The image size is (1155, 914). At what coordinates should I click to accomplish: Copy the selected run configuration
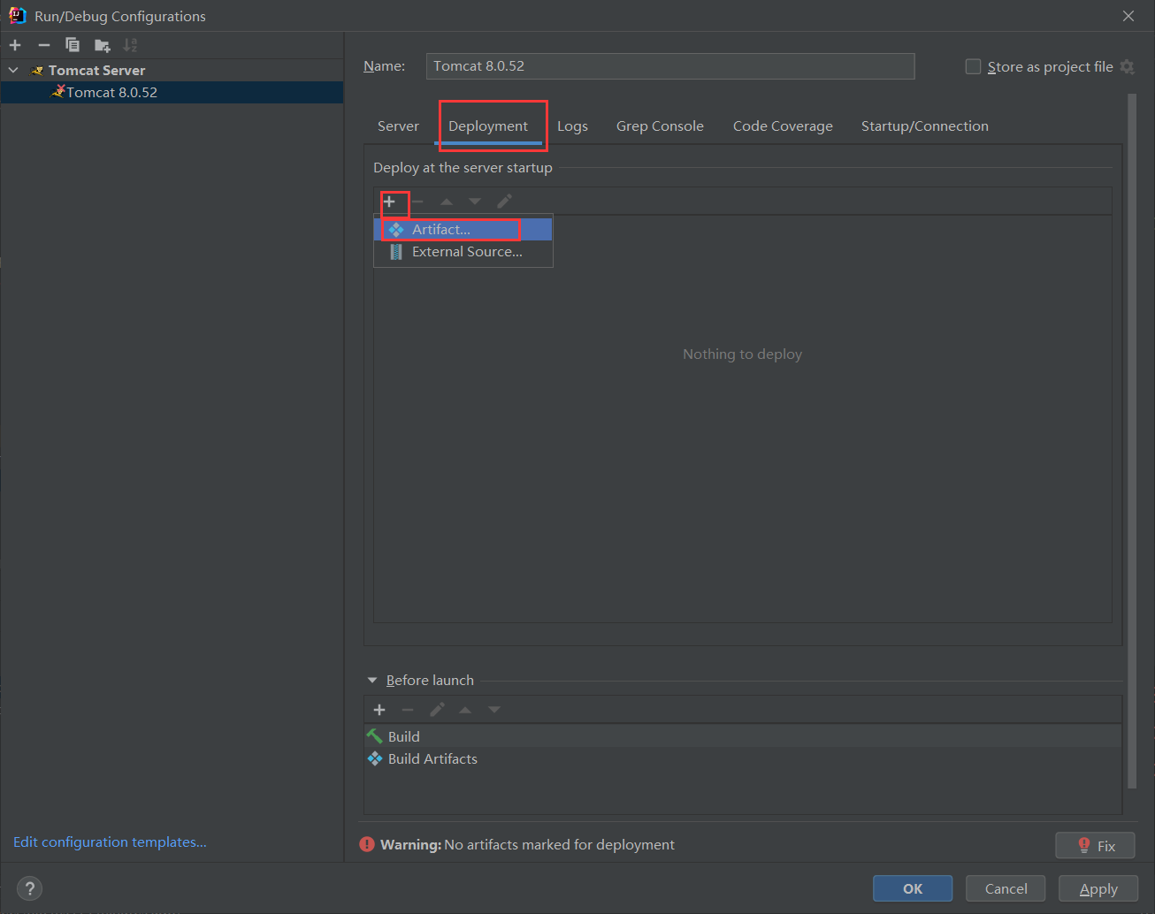73,45
